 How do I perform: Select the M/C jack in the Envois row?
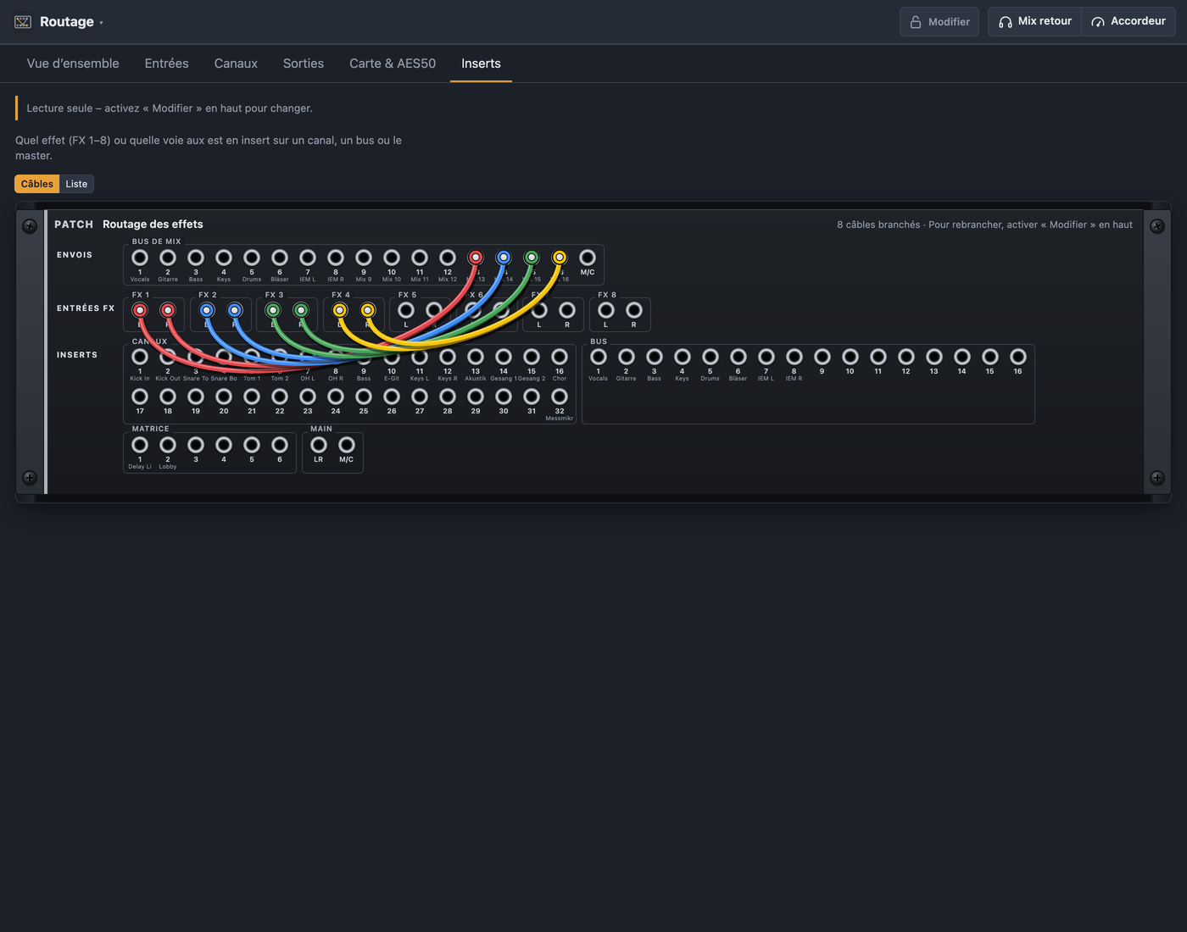[588, 258]
